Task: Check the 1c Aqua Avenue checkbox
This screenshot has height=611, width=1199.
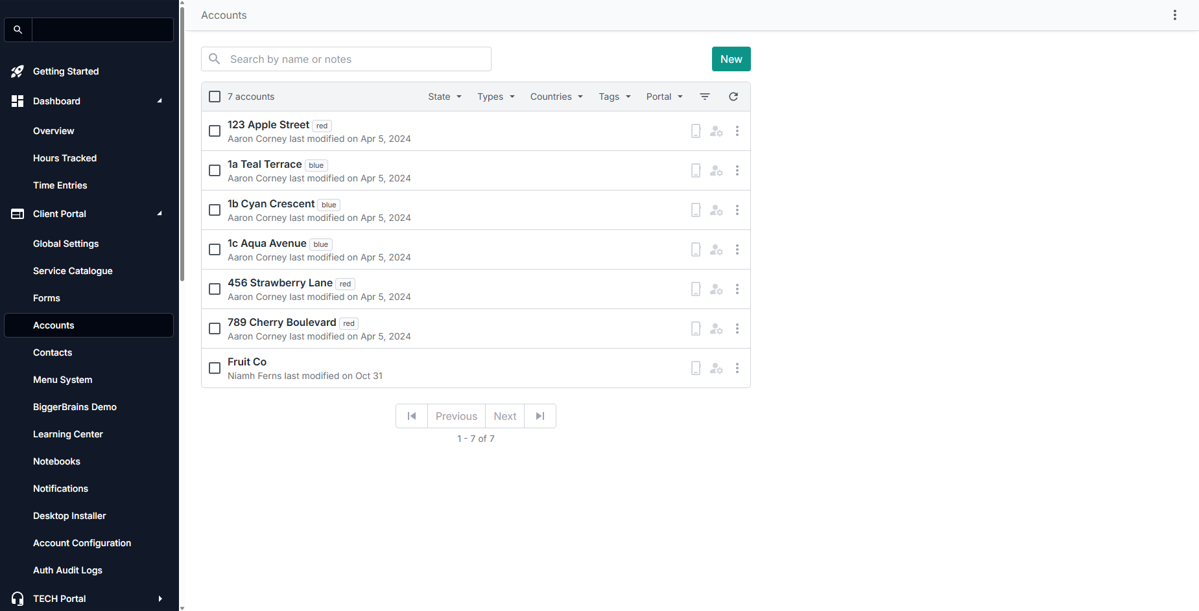Action: (x=215, y=249)
